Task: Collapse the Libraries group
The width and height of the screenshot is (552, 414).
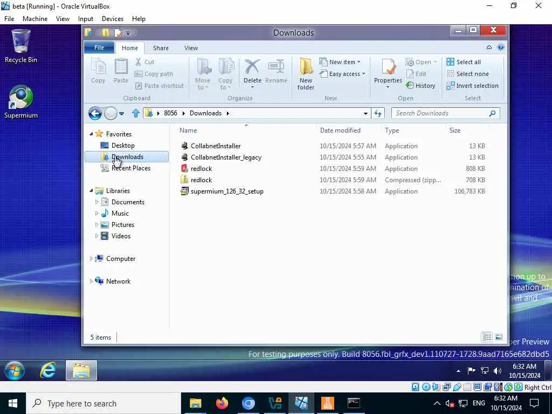Action: click(91, 191)
